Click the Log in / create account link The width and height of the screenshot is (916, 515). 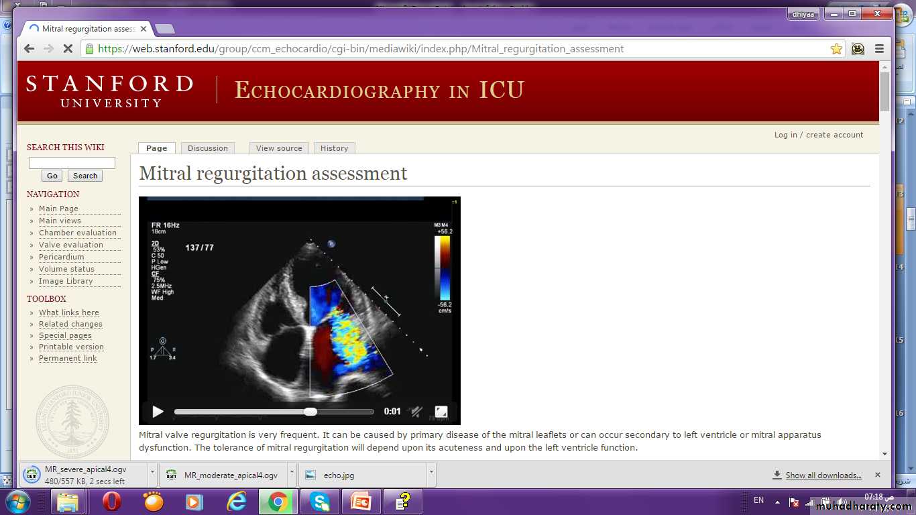pyautogui.click(x=819, y=135)
